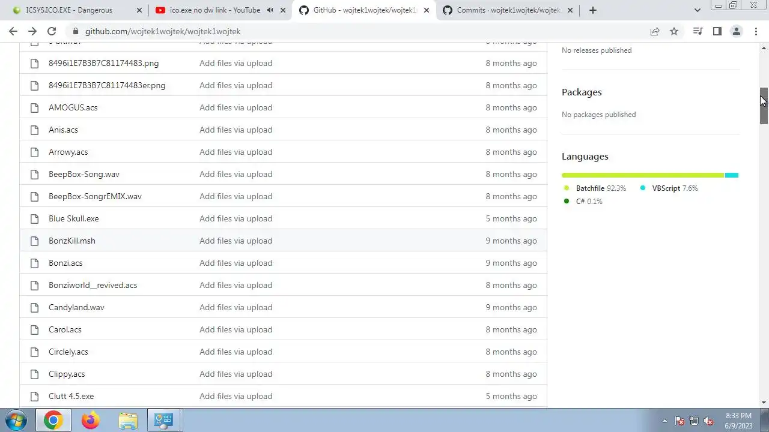Open 8496i1E7B3B7C81174483er.png file
The image size is (769, 432).
click(107, 85)
